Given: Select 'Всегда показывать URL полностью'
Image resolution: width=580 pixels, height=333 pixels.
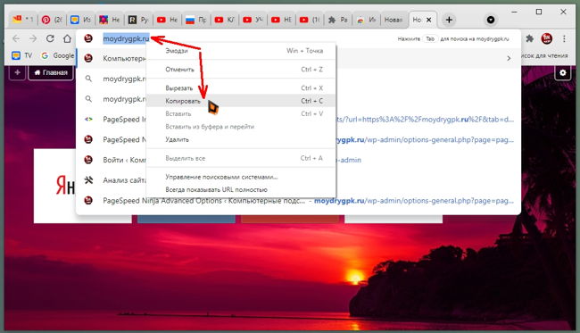Looking at the screenshot, I should click(241, 189).
